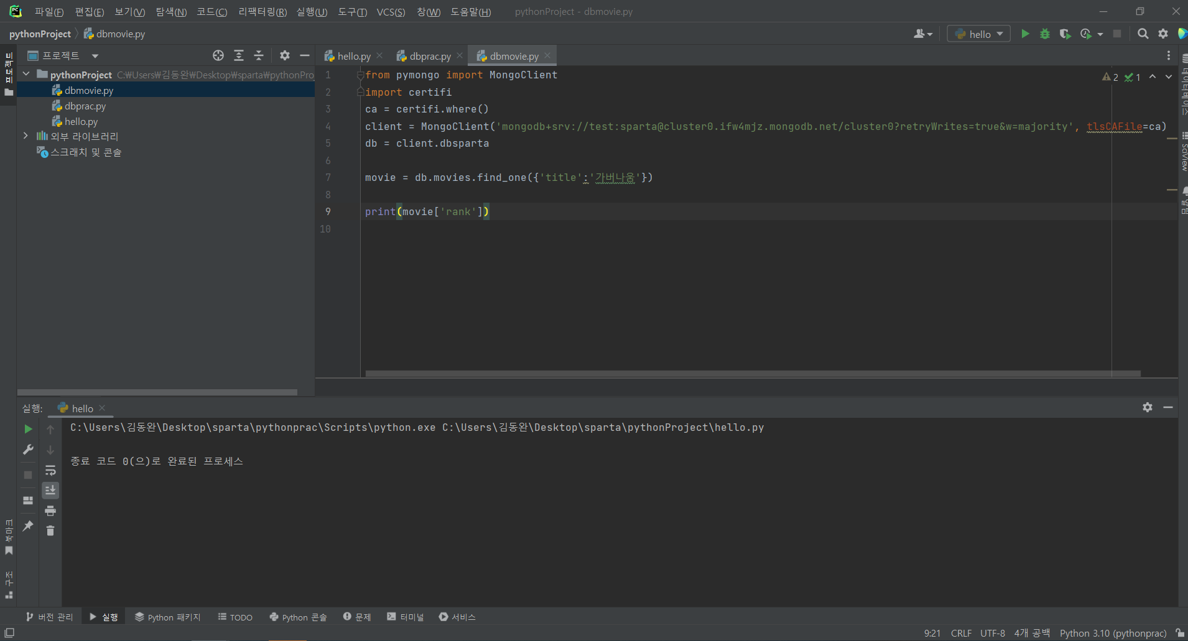Open warnings inspection indicator

tap(1111, 77)
